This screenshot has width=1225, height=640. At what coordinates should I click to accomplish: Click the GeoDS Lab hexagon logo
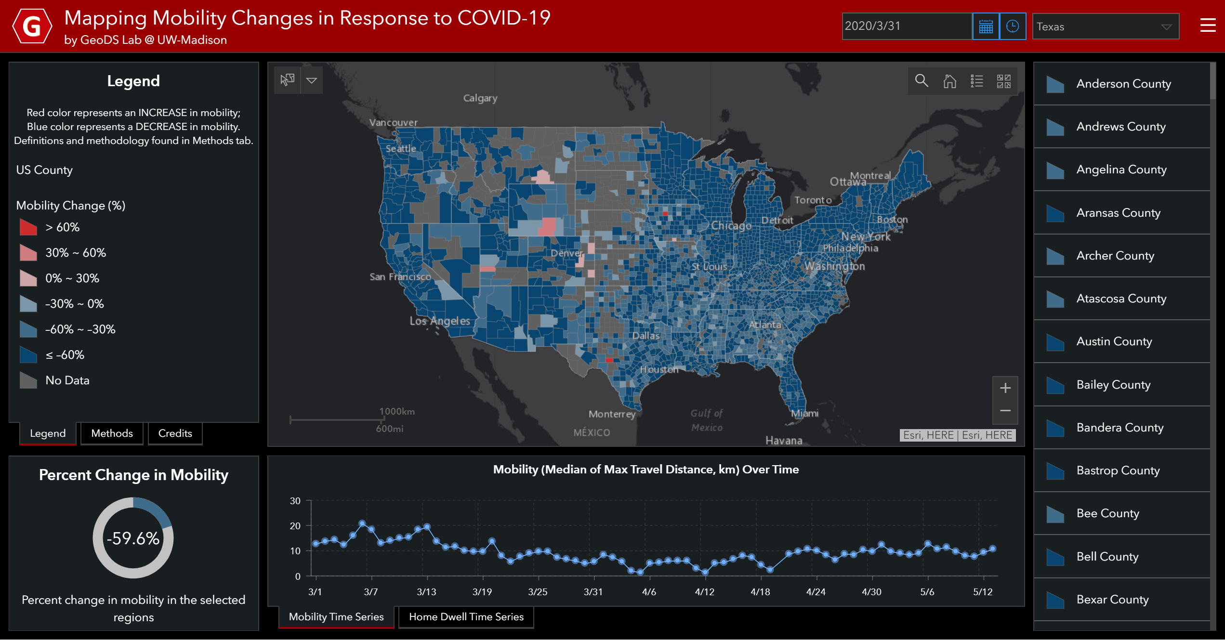click(x=32, y=26)
